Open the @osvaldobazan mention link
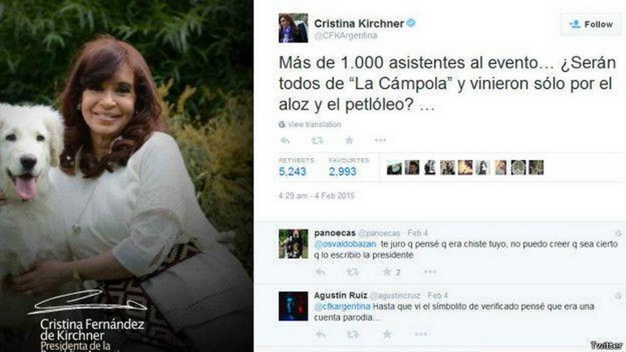Image resolution: width=626 pixels, height=352 pixels. click(345, 244)
